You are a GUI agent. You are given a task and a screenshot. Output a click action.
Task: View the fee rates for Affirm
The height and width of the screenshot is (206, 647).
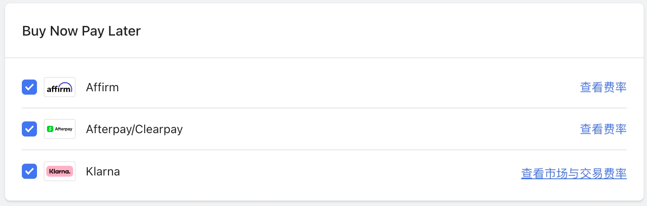tap(603, 87)
